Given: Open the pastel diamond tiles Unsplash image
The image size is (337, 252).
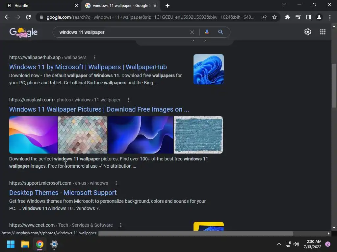Looking at the screenshot, I should click(83, 135).
